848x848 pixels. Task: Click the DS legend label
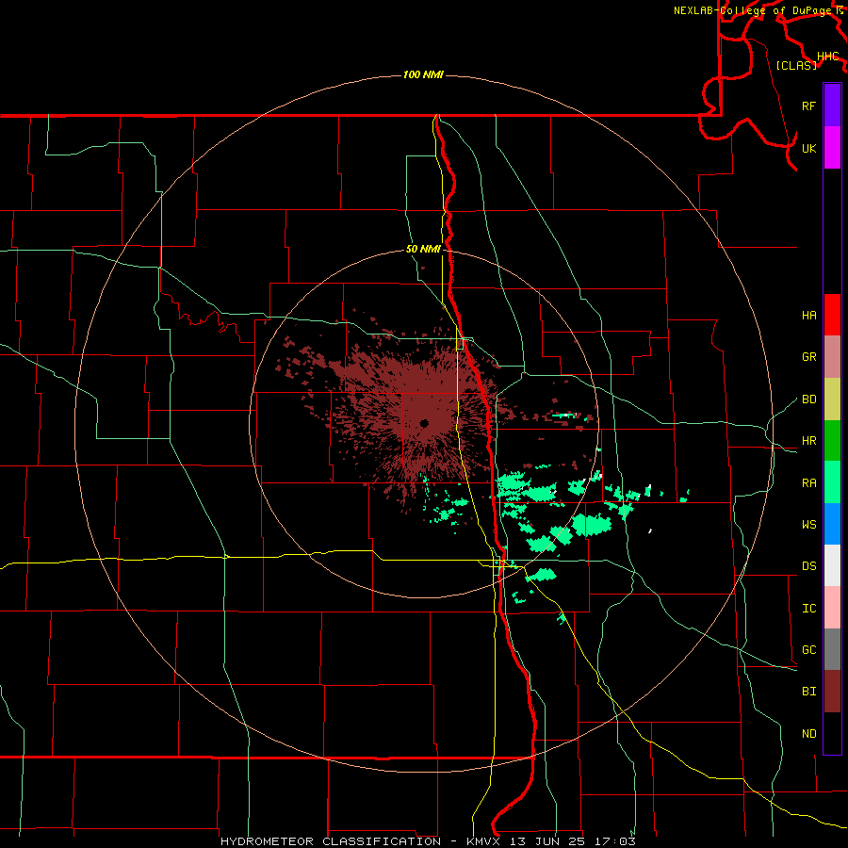pyautogui.click(x=808, y=566)
